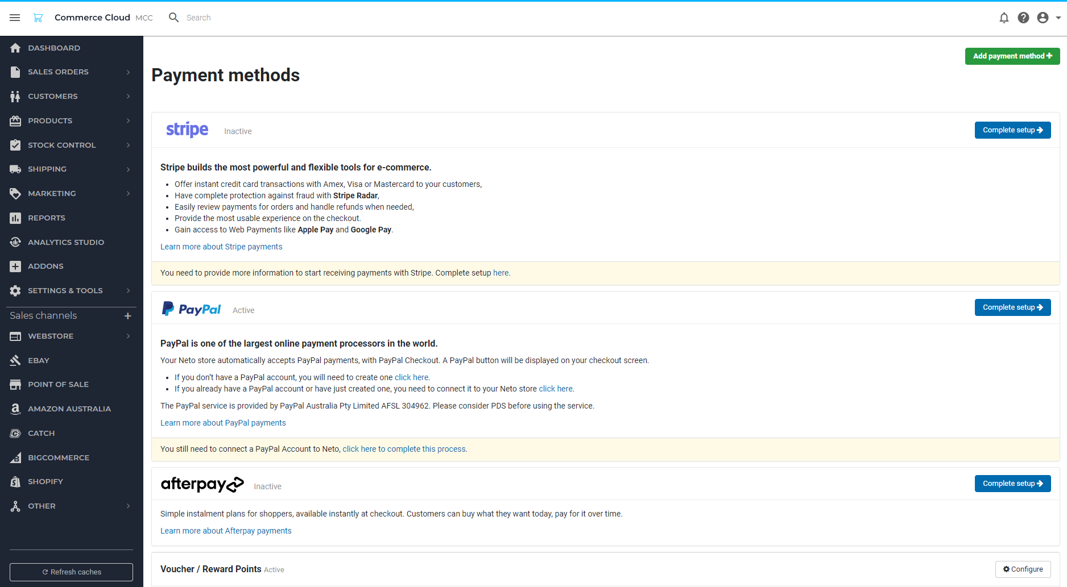Click the Commerce Cloud cart logo

38,18
